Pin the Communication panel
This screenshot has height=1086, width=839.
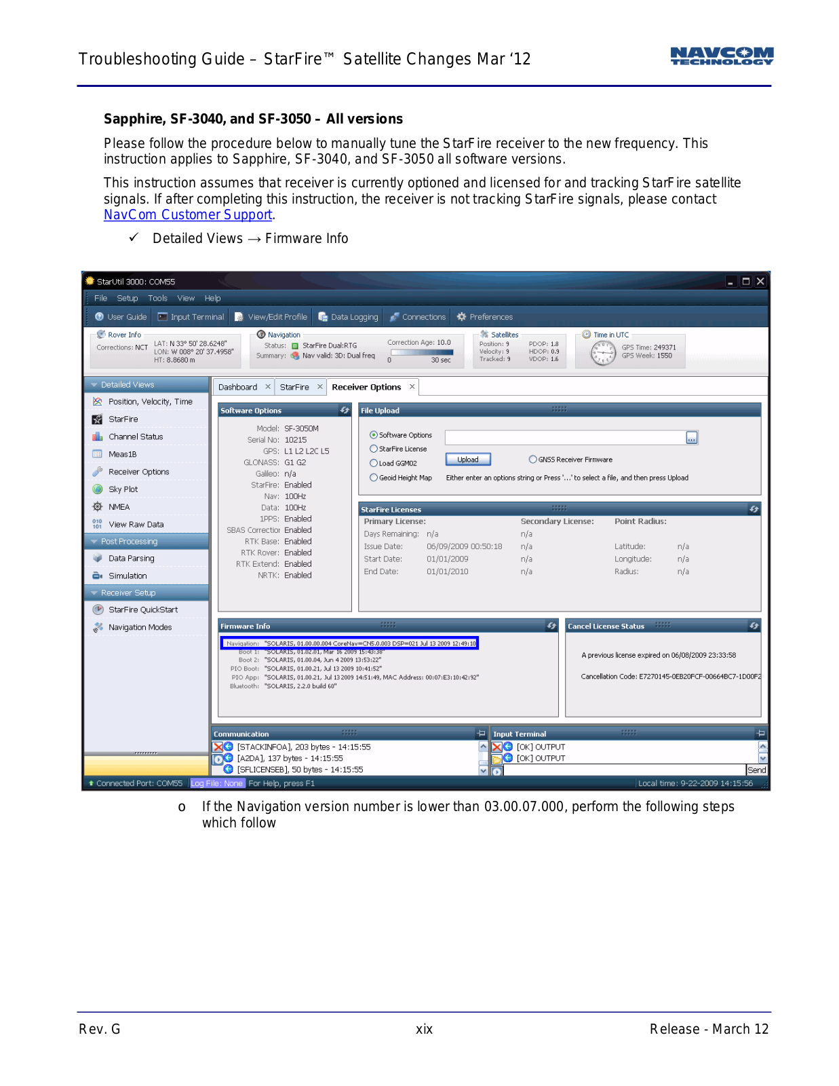coord(481,734)
